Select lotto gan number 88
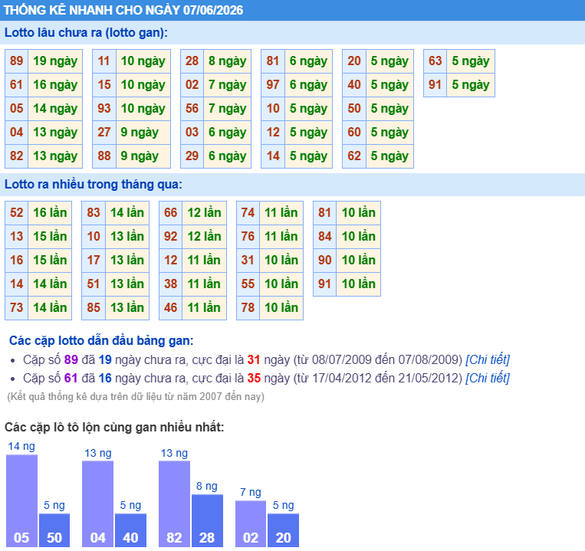The image size is (585, 551). pyautogui.click(x=104, y=156)
